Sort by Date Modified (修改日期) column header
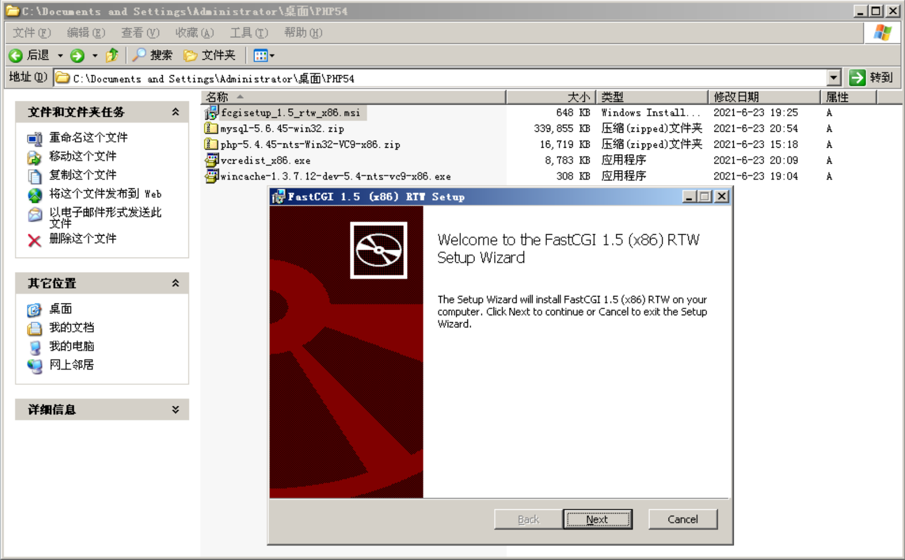Screen dimensions: 905x560 (x=764, y=97)
